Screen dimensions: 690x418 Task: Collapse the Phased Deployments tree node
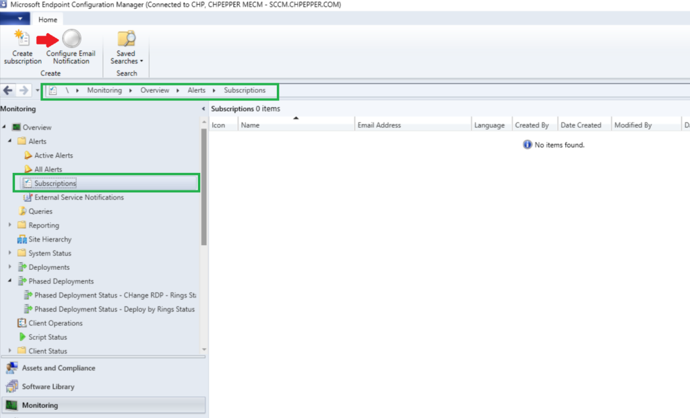tap(9, 281)
